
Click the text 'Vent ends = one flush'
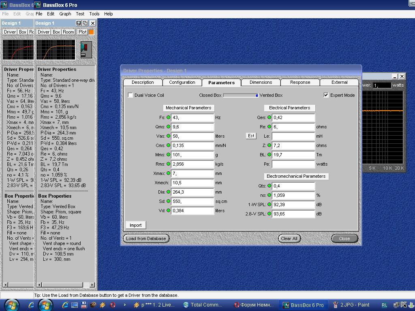pos(64,249)
